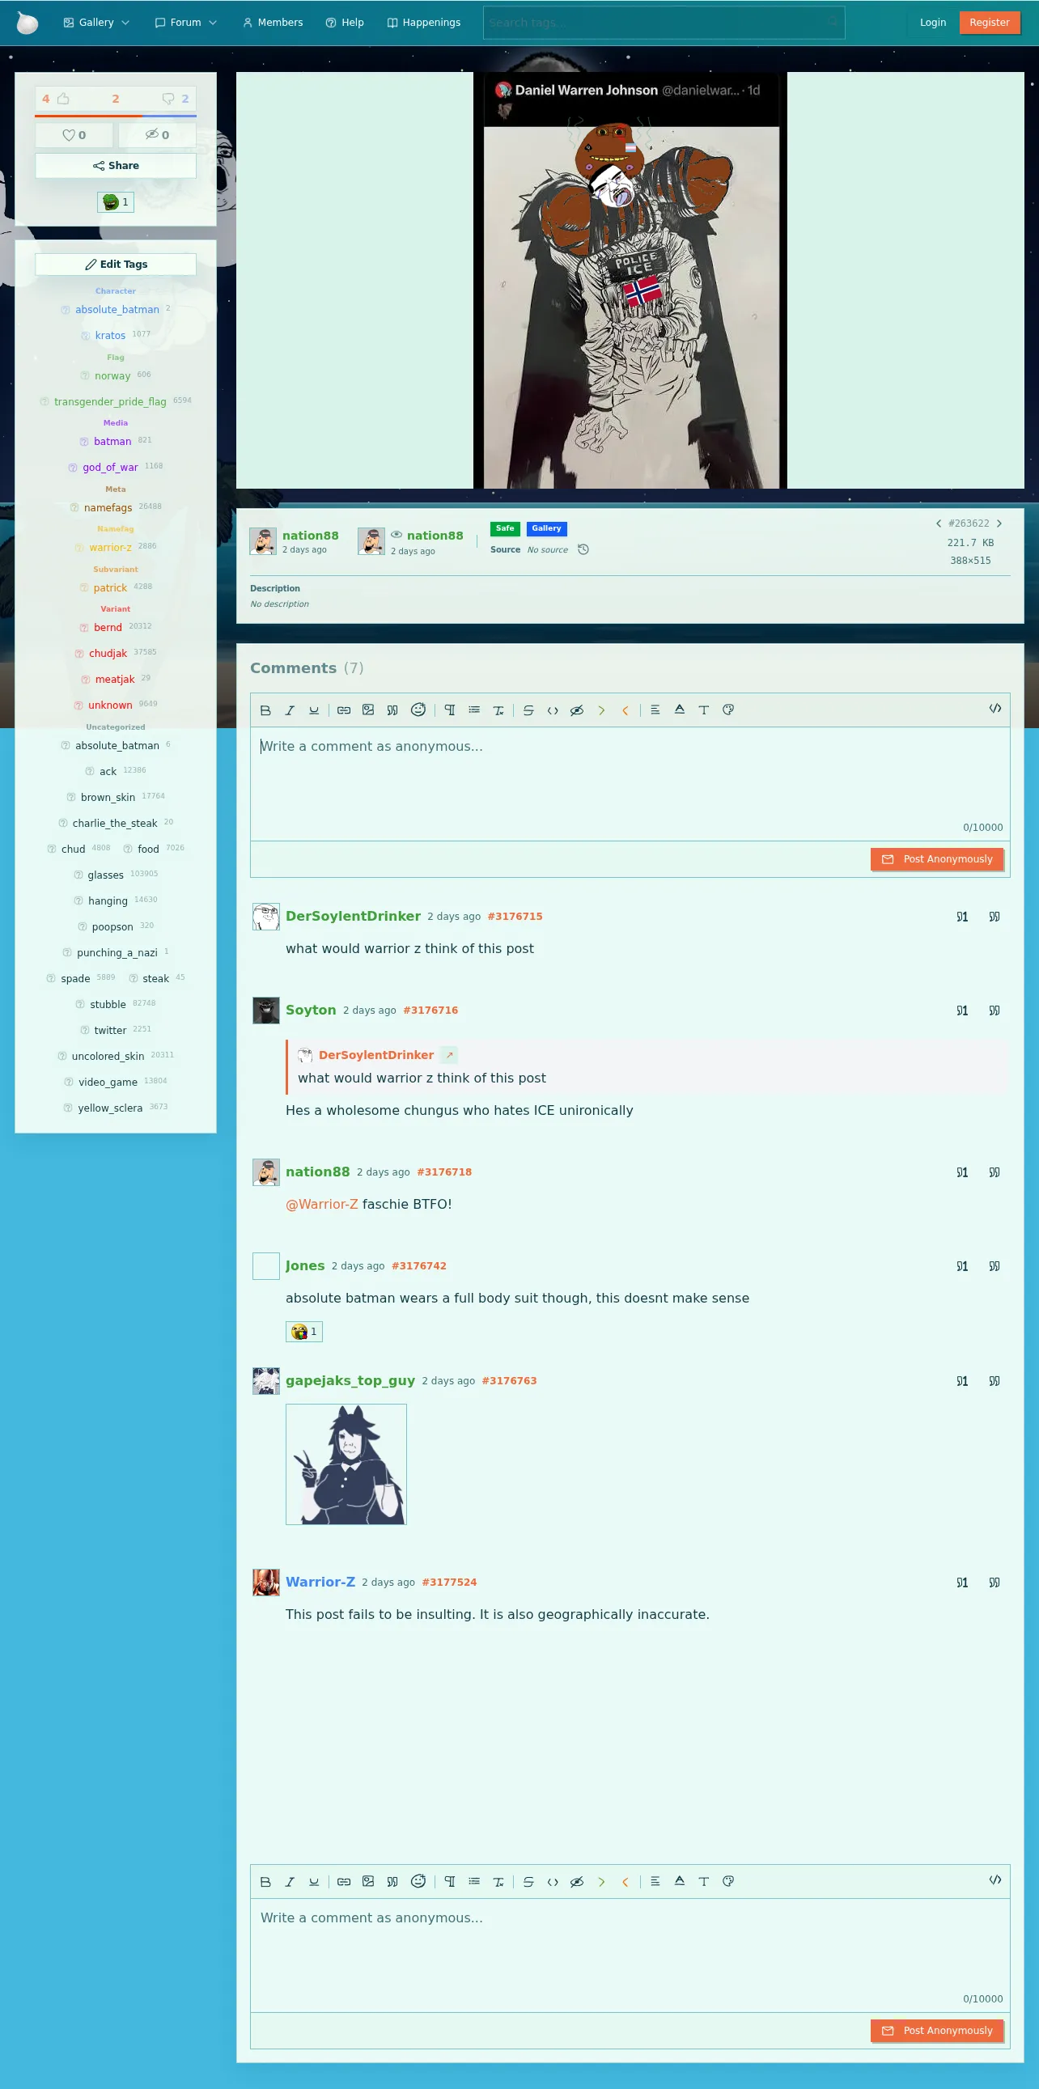
Task: Open the image in gapejaks_top_guy's comment
Action: (346, 1464)
